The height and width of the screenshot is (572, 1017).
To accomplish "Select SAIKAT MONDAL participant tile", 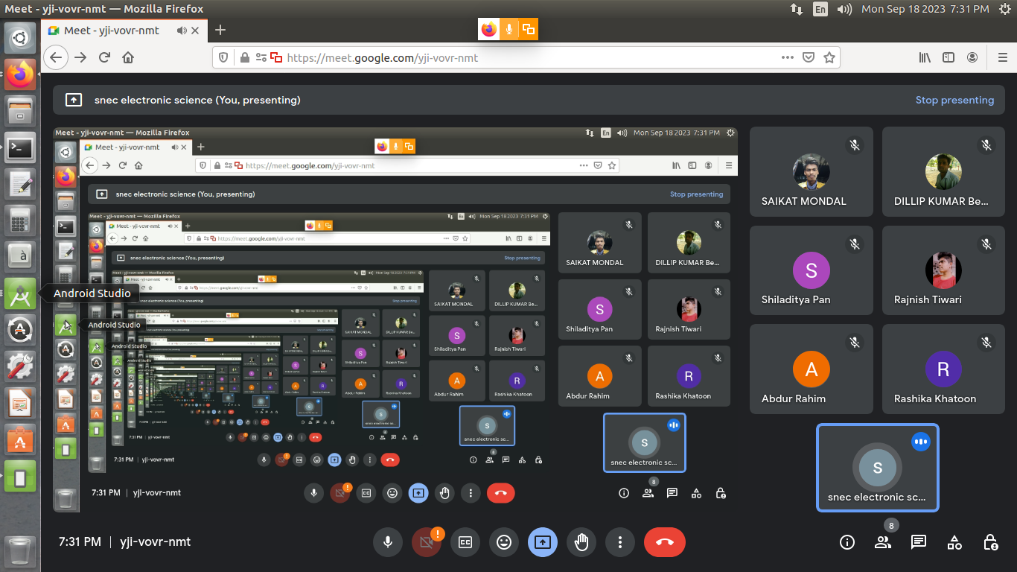I will pyautogui.click(x=812, y=172).
